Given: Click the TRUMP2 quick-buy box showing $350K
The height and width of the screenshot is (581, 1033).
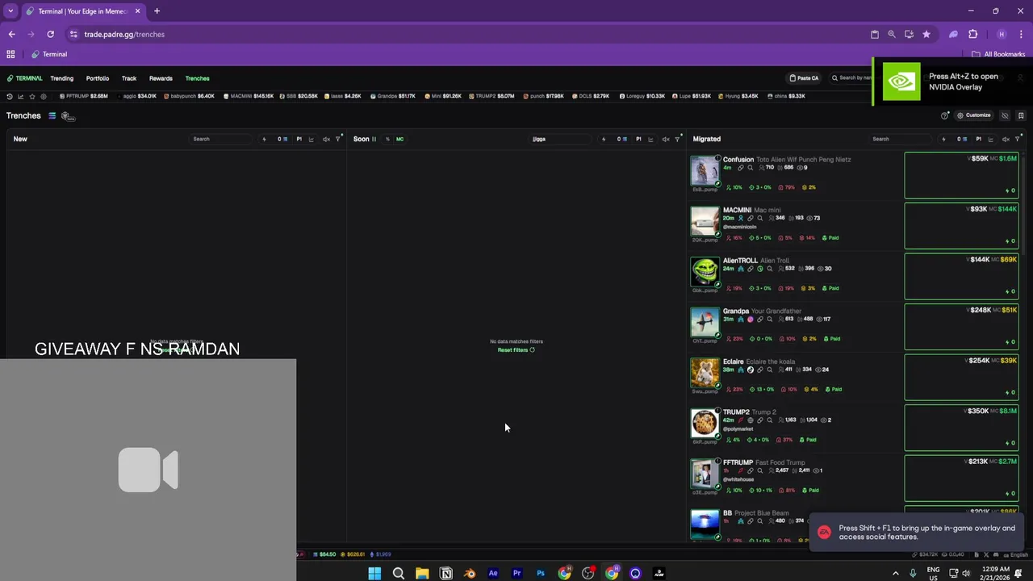Looking at the screenshot, I should (x=961, y=428).
